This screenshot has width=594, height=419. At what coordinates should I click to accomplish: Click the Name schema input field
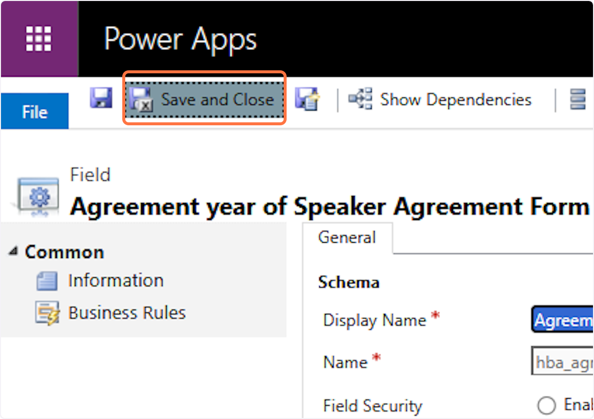tap(563, 363)
